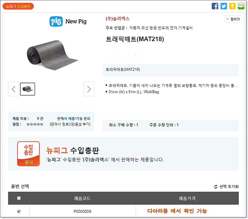The height and width of the screenshot is (219, 248).
Task: Open [판매사 정보] link
Action: [x=60, y=124]
